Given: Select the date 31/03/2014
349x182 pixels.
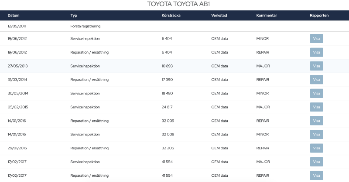Looking at the screenshot, I should tap(17, 80).
